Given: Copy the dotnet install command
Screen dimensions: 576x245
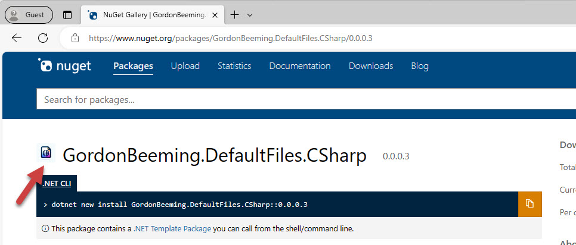Looking at the screenshot, I should pyautogui.click(x=529, y=204).
